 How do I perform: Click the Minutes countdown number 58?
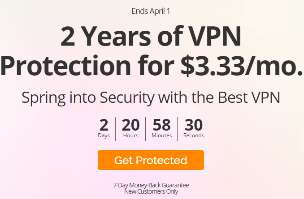point(162,125)
